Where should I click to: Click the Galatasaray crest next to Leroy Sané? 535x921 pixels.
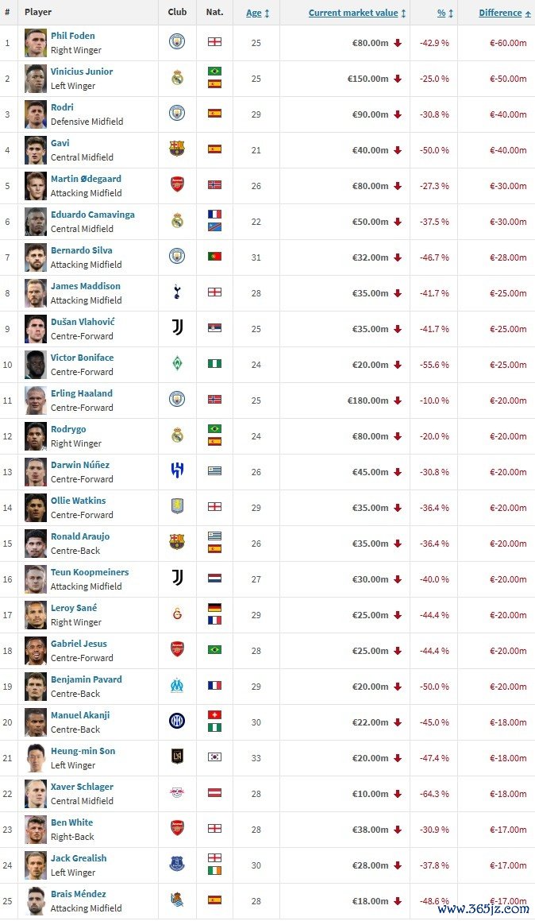click(177, 614)
